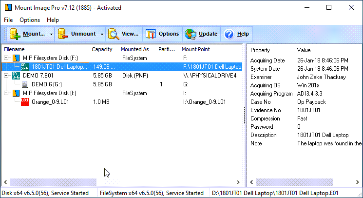This screenshot has height=198, width=363.
Task: Click the Update globe icon
Action: [191, 34]
